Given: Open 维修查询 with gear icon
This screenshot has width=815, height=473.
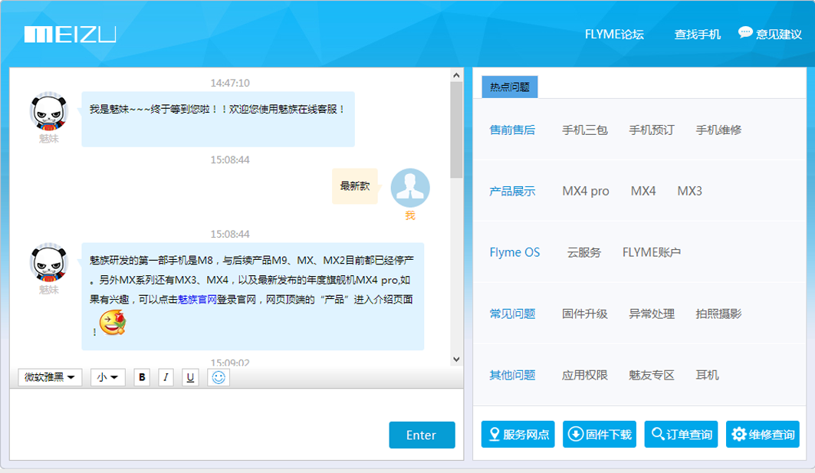Looking at the screenshot, I should pyautogui.click(x=763, y=435).
